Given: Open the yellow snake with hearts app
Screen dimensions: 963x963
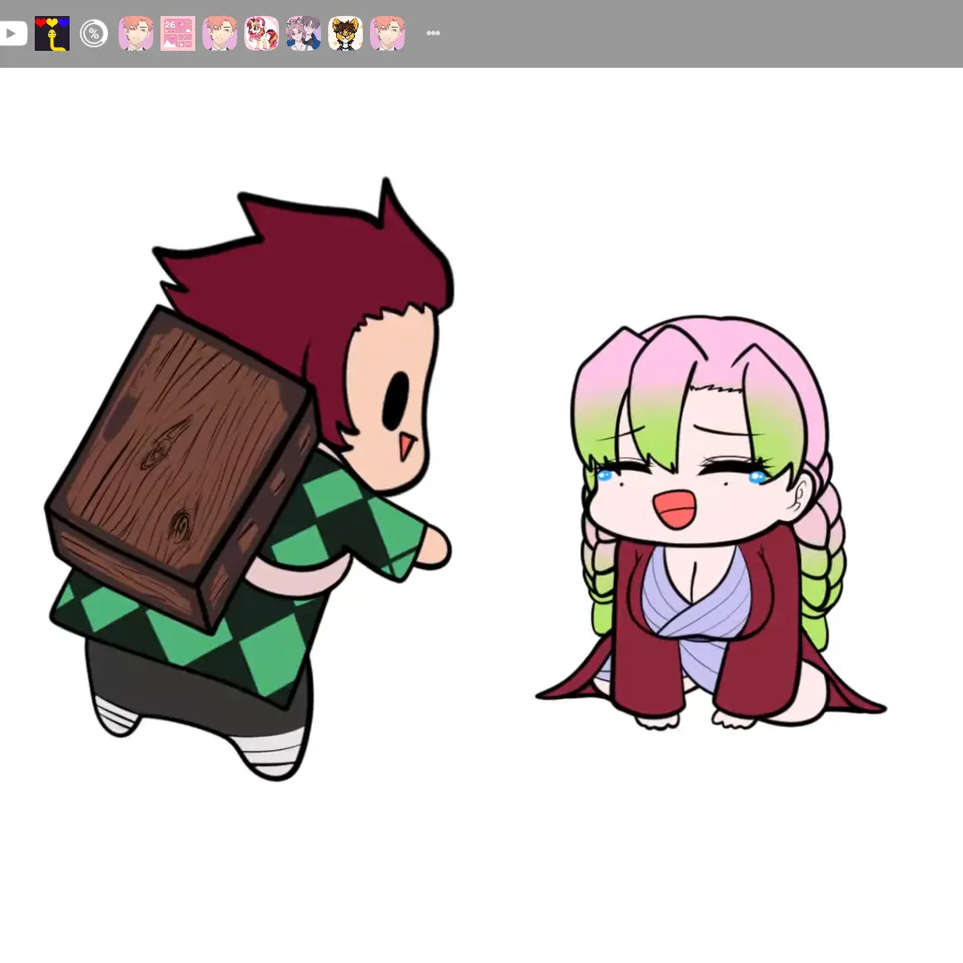Looking at the screenshot, I should pyautogui.click(x=52, y=34).
